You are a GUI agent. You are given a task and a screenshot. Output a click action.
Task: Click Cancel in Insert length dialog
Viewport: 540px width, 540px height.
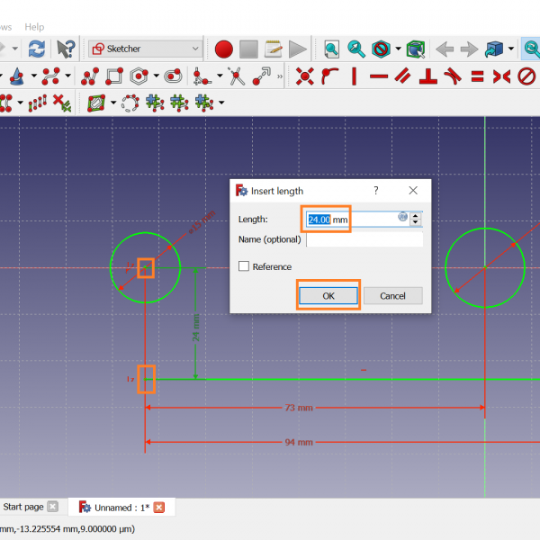pyautogui.click(x=392, y=295)
